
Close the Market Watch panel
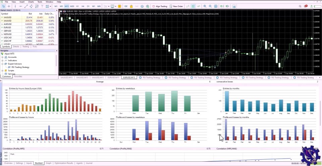point(57,10)
